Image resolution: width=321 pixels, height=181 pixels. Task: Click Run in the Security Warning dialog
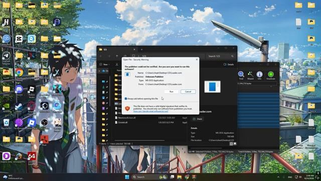pyautogui.click(x=172, y=92)
